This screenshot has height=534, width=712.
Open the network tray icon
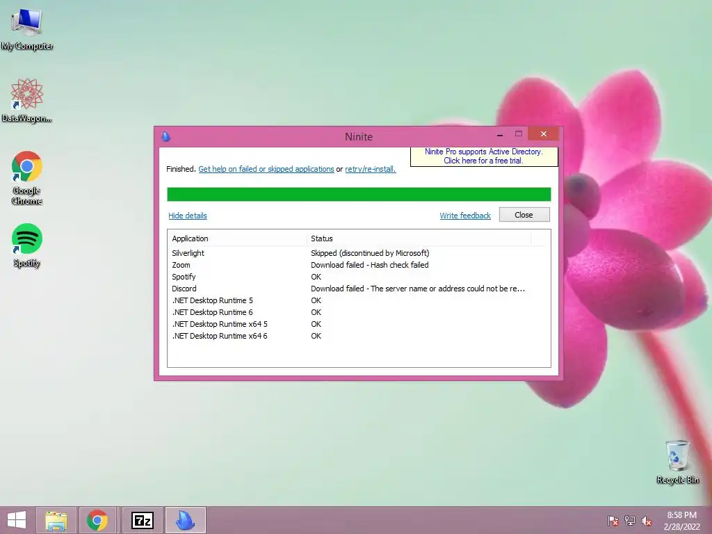point(630,521)
